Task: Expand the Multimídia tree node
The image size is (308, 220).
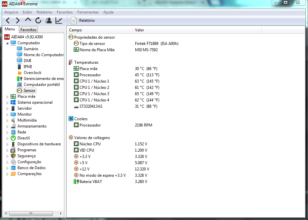Action: click(7, 120)
